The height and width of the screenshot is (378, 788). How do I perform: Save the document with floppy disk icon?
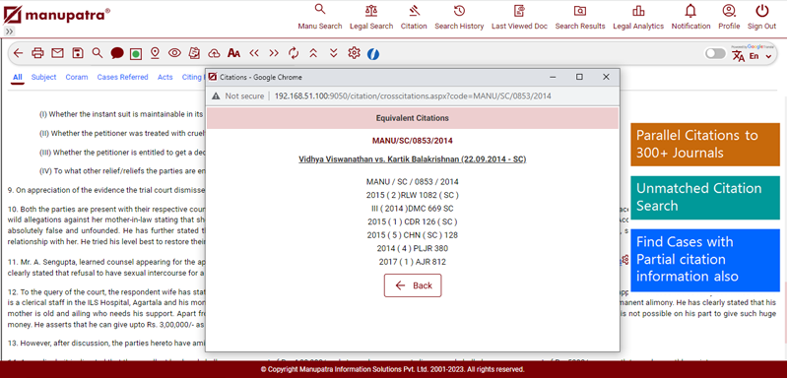click(x=78, y=53)
